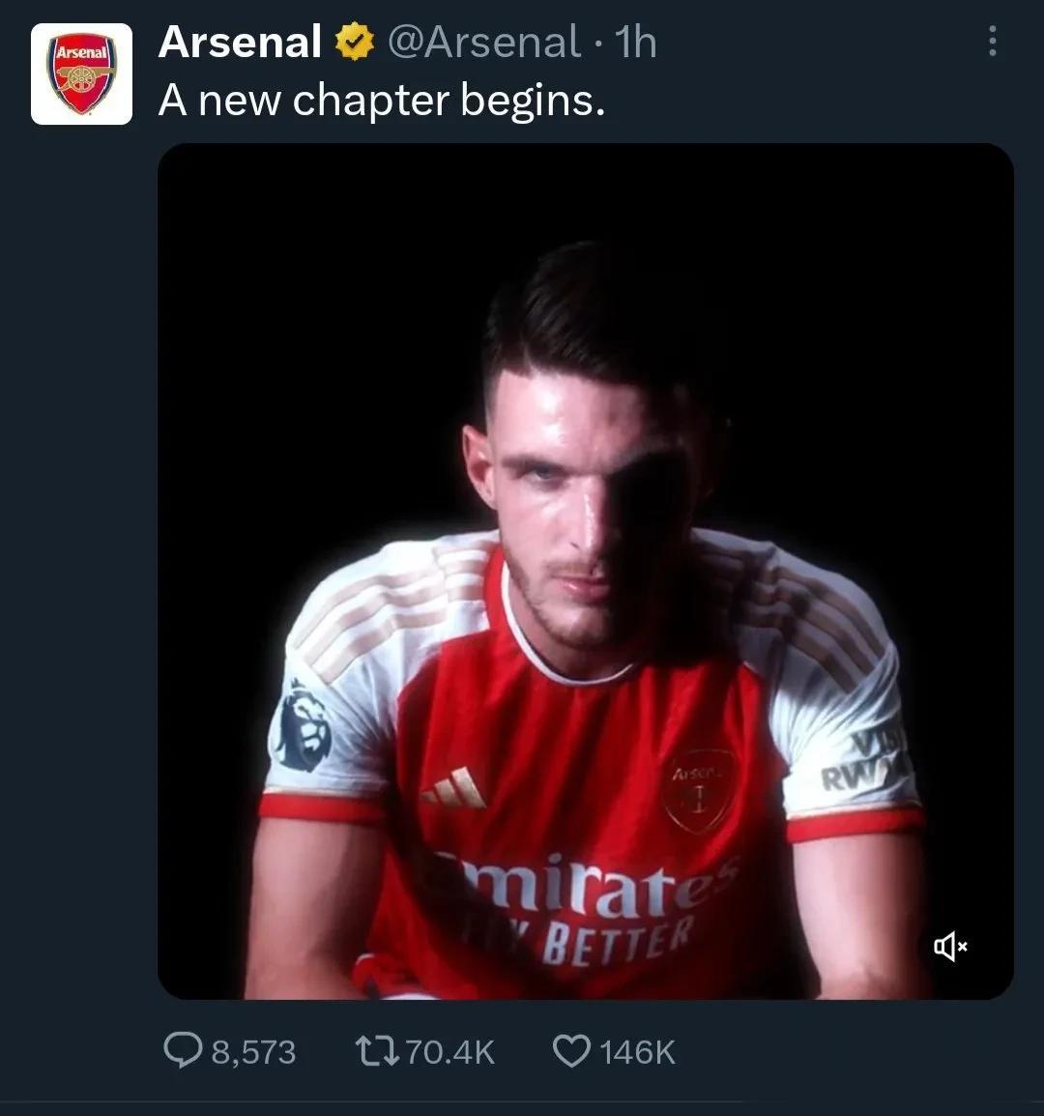Open the @Arsenal handle link

(x=484, y=42)
